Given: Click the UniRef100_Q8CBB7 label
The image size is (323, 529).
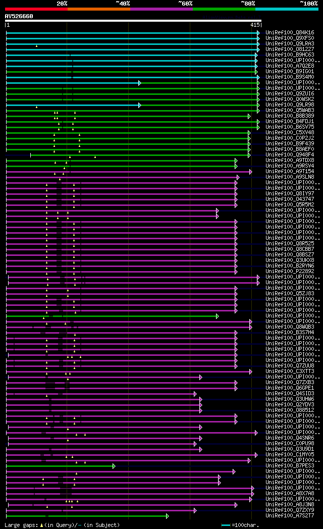Looking at the screenshot, I should [x=290, y=249].
